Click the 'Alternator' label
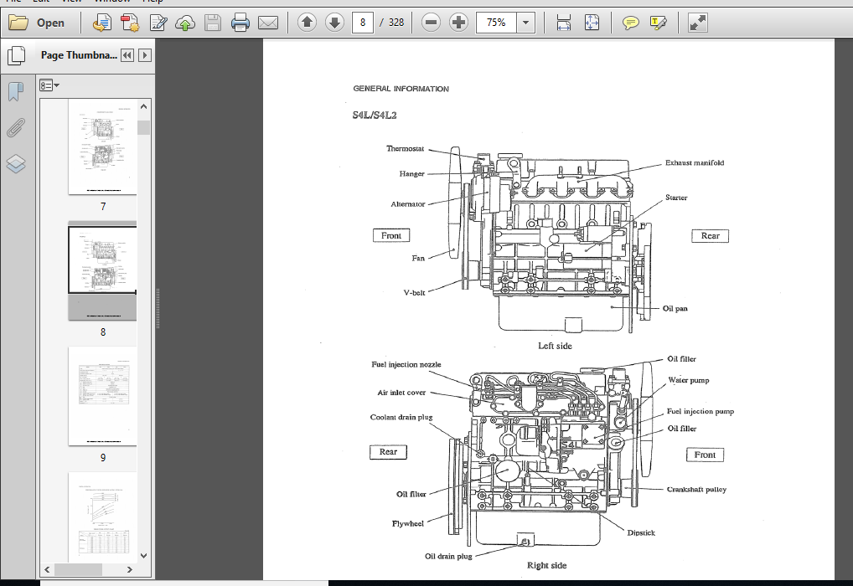The width and height of the screenshot is (853, 586). pyautogui.click(x=407, y=204)
